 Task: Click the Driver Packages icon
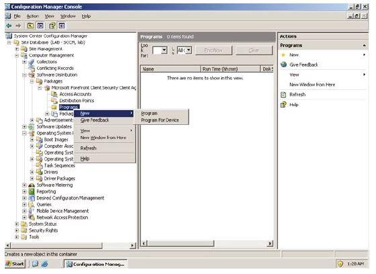[40, 179]
